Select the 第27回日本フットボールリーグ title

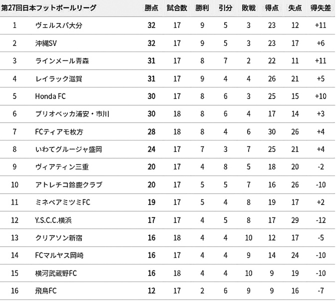tap(49, 8)
